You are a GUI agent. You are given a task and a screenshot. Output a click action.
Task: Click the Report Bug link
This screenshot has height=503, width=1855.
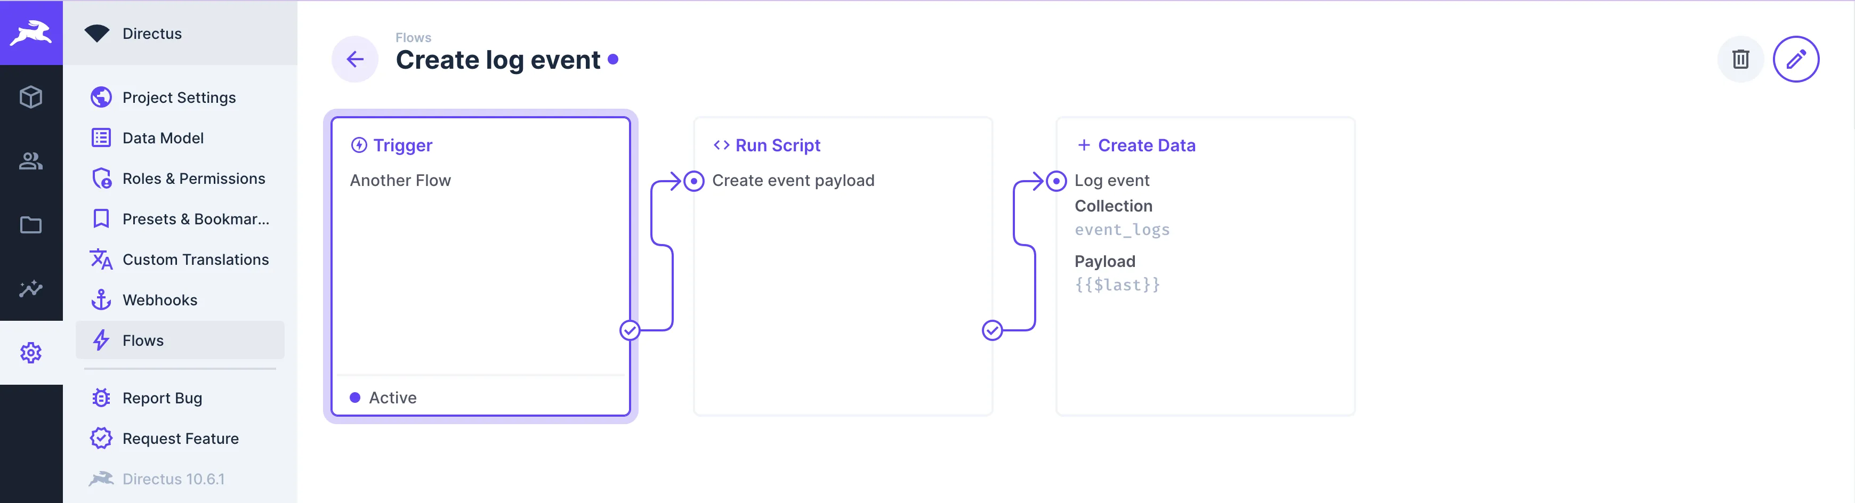pyautogui.click(x=162, y=397)
